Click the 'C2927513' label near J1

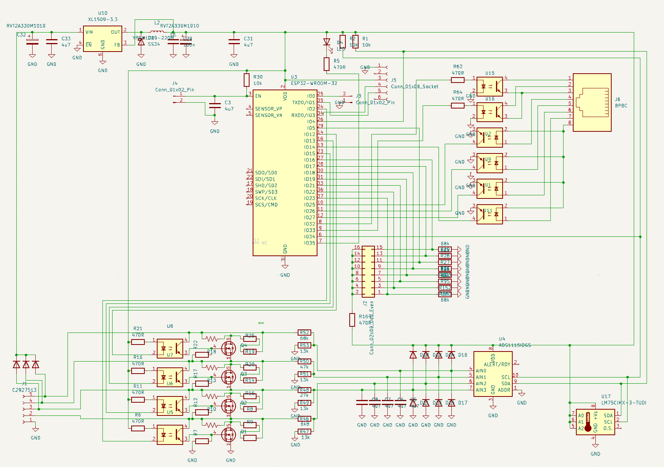click(x=24, y=390)
